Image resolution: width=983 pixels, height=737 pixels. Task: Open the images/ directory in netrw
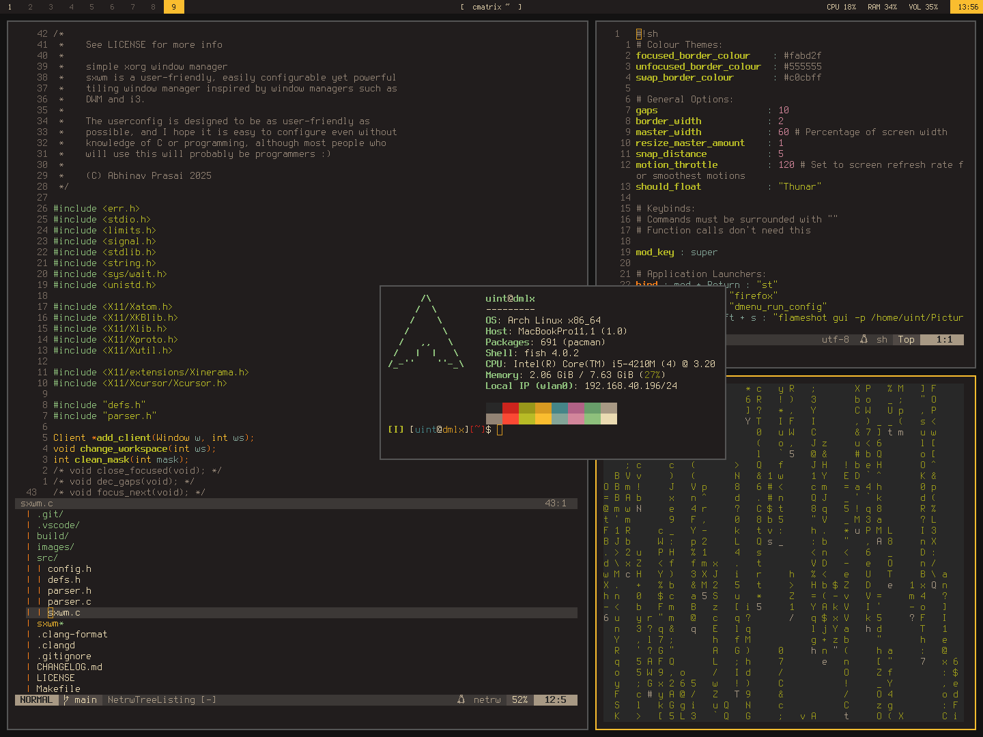click(x=55, y=547)
